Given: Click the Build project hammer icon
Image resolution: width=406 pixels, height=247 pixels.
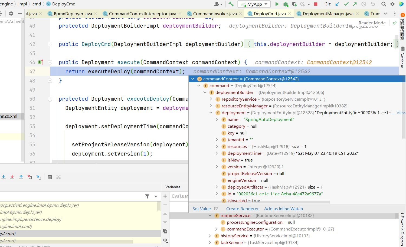Looking at the screenshot, I should tap(231, 4).
